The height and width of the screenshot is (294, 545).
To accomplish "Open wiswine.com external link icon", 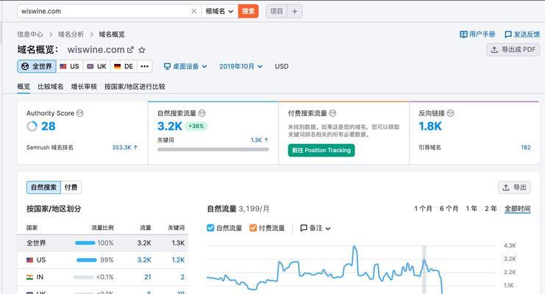I will (130, 50).
